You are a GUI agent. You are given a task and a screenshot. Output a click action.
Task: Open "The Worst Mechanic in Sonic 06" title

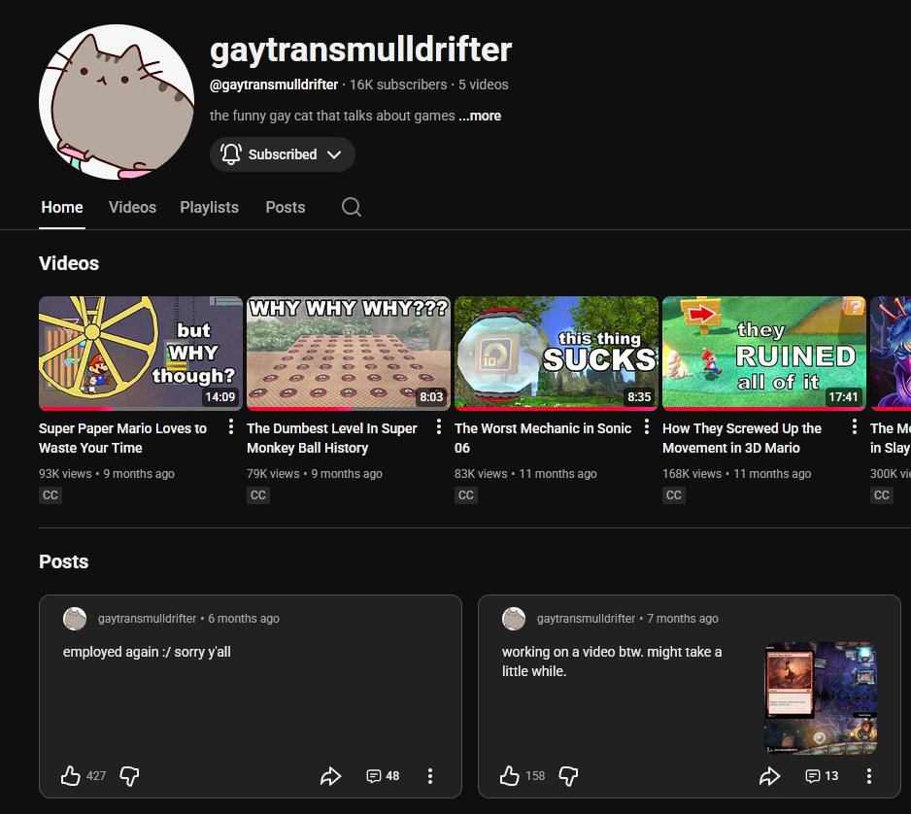(x=542, y=437)
